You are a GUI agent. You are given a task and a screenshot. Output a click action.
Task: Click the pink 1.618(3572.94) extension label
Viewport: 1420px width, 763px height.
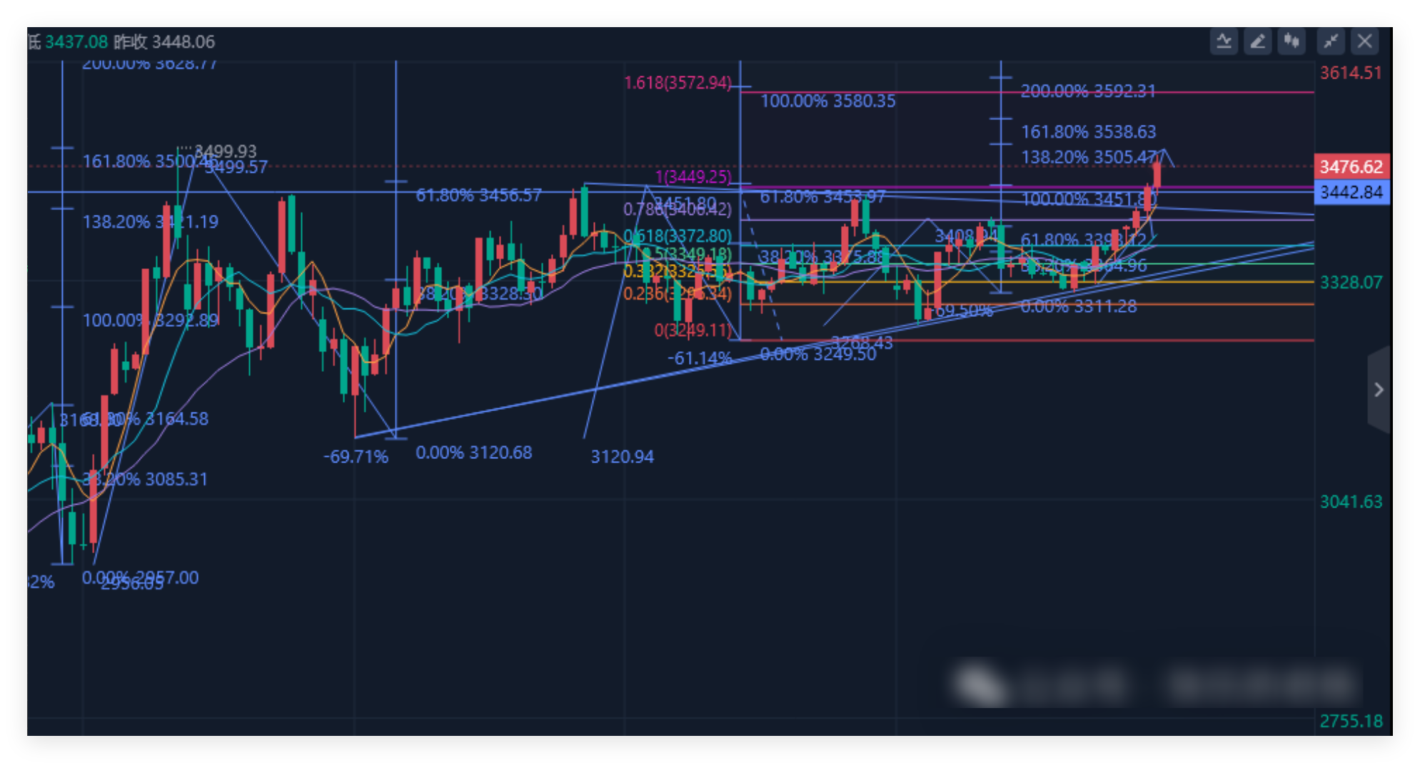point(678,83)
